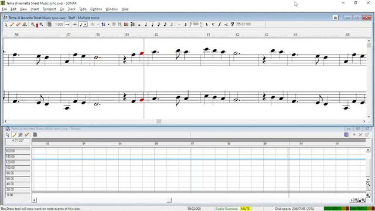This screenshot has width=375, height=211.
Task: Toggle the dotted note option
Action: [x=179, y=25]
